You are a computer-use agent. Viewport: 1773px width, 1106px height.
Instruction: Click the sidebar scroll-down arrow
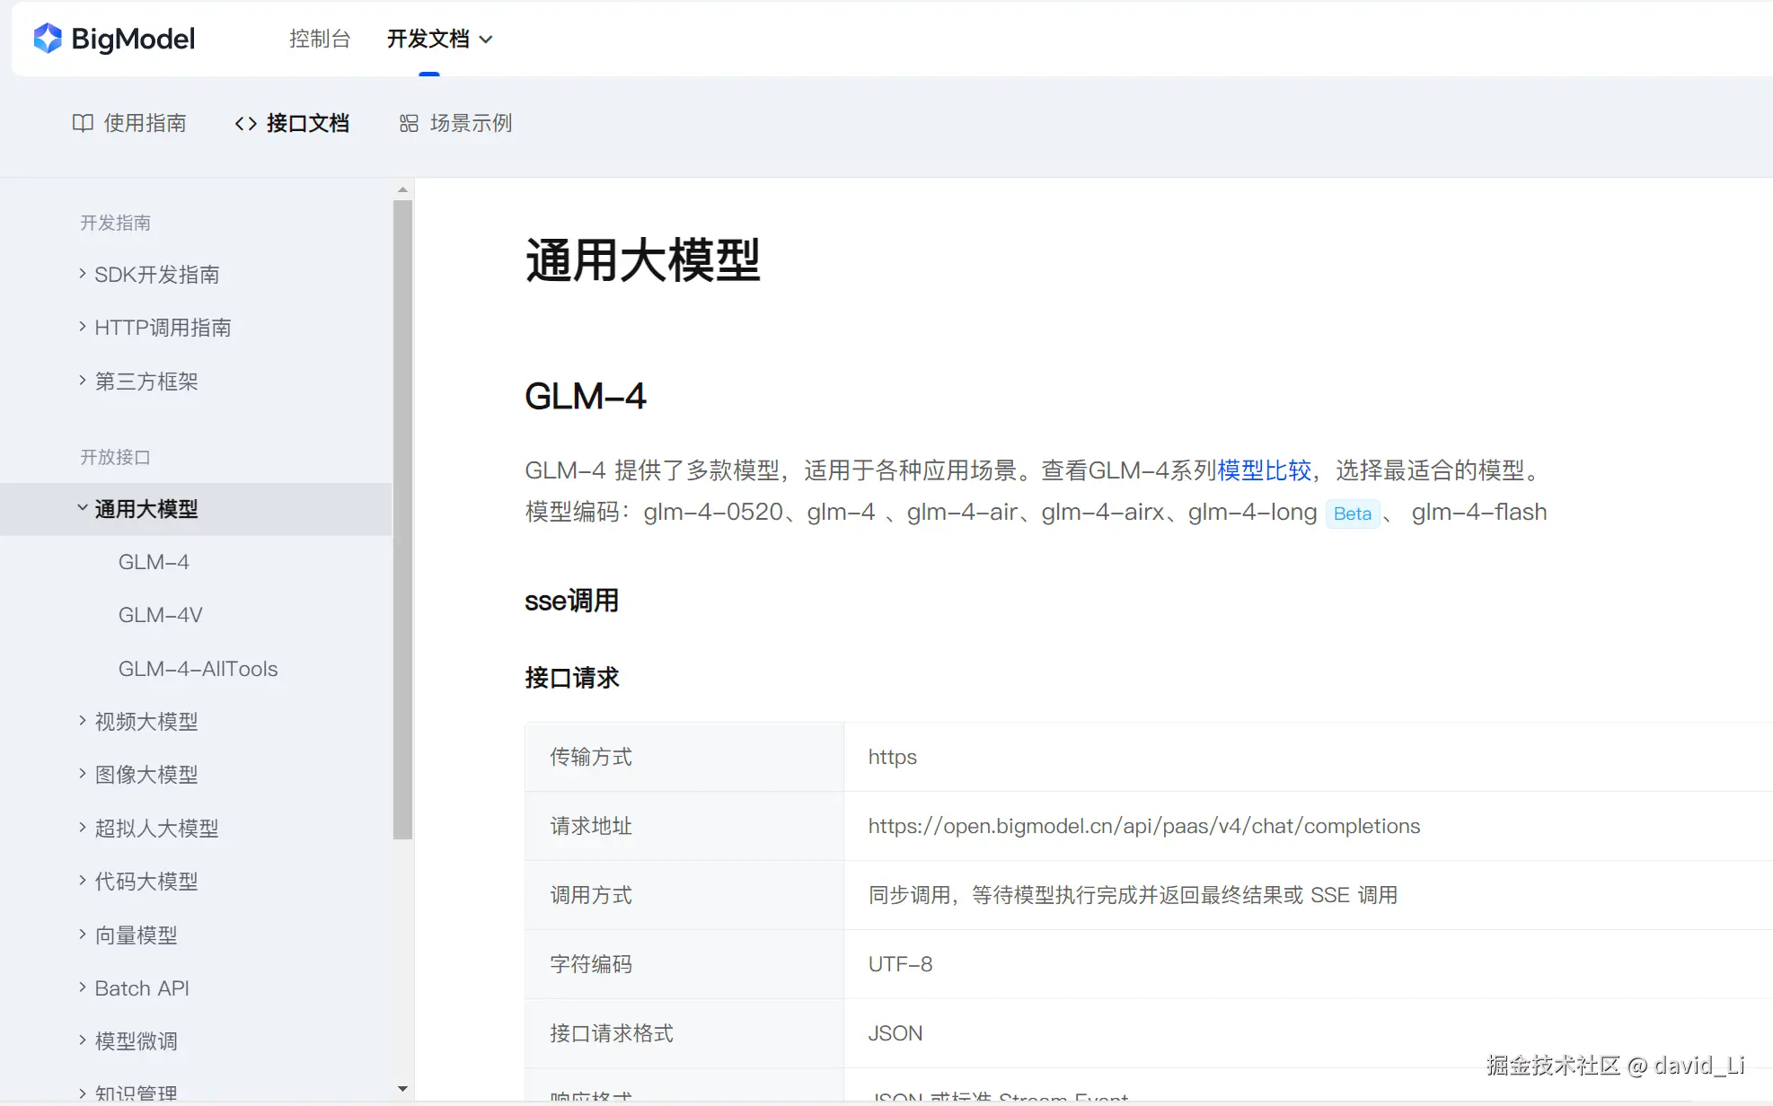click(402, 1089)
